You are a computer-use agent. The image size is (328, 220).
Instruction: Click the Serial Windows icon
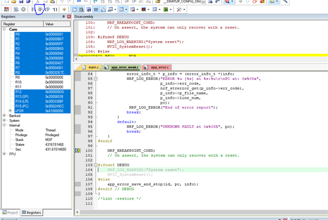pos(132,9)
